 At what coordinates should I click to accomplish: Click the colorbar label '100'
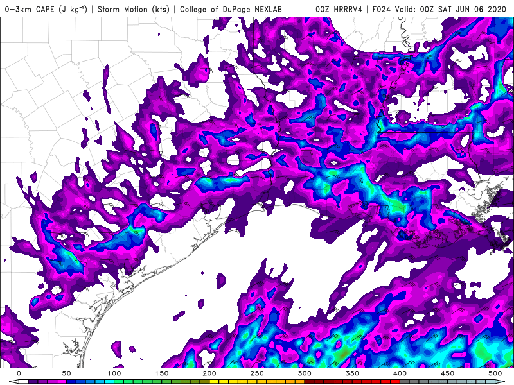tap(114, 373)
